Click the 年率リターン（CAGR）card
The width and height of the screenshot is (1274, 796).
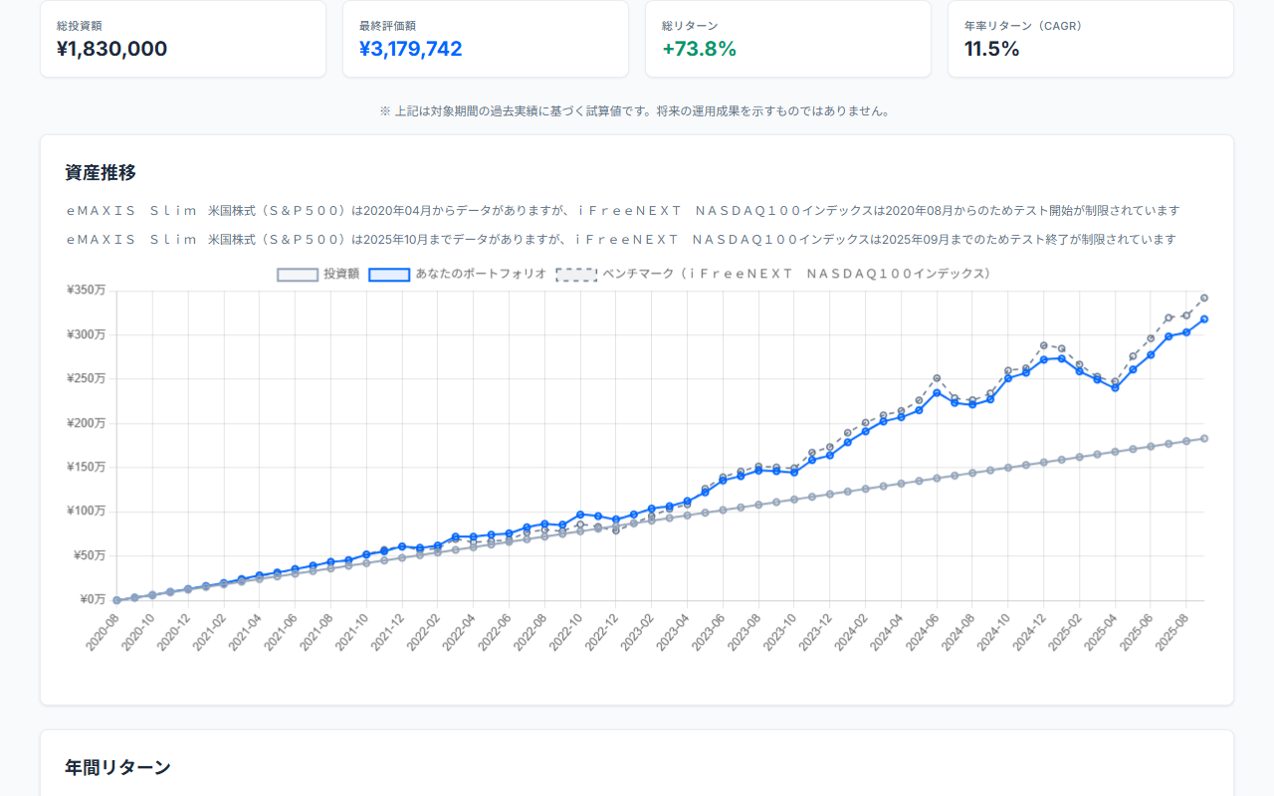pyautogui.click(x=1090, y=39)
